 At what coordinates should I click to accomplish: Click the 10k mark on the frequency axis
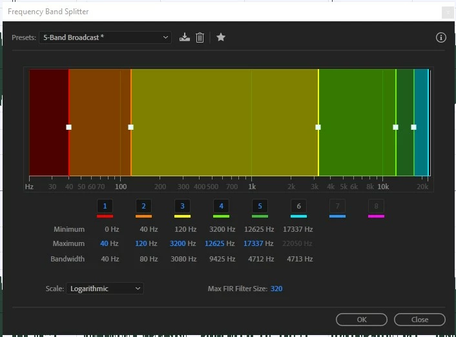coord(383,187)
